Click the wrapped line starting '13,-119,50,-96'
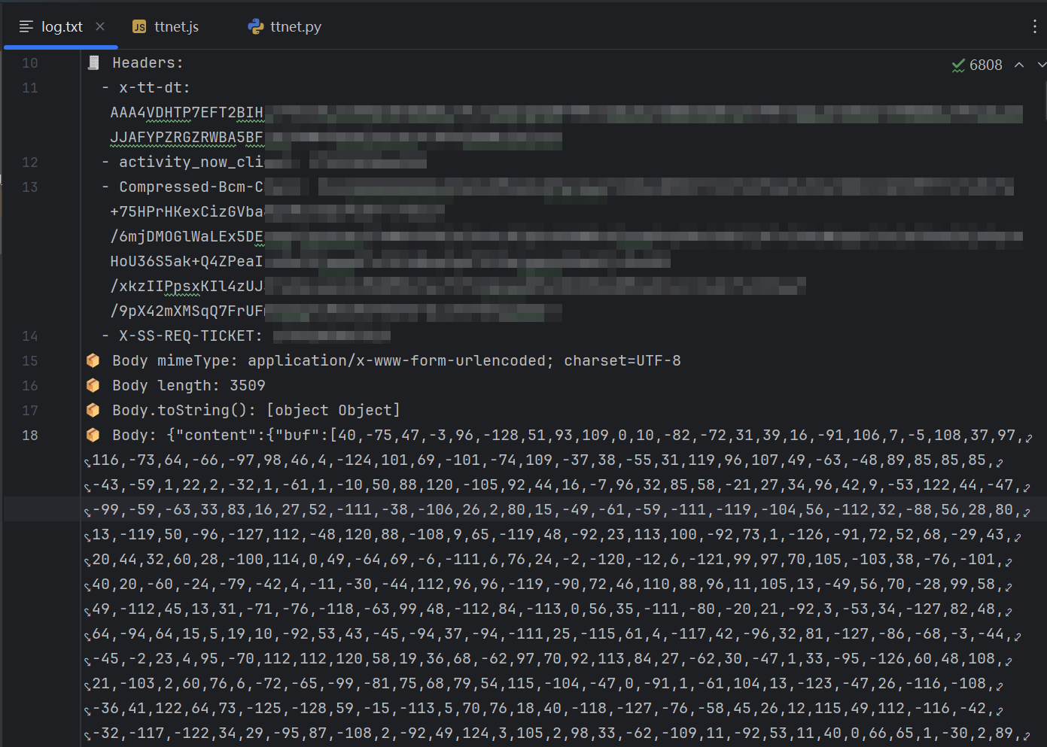Viewport: 1047px width, 747px height. pyautogui.click(x=553, y=535)
